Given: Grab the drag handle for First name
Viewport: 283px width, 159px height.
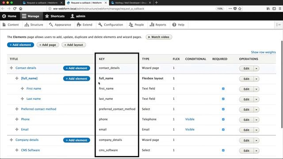Looking at the screenshot, I should click(x=23, y=88).
